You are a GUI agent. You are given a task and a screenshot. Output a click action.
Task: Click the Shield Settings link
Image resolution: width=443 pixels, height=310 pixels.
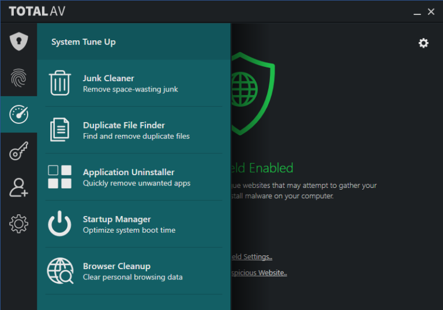[x=251, y=257]
